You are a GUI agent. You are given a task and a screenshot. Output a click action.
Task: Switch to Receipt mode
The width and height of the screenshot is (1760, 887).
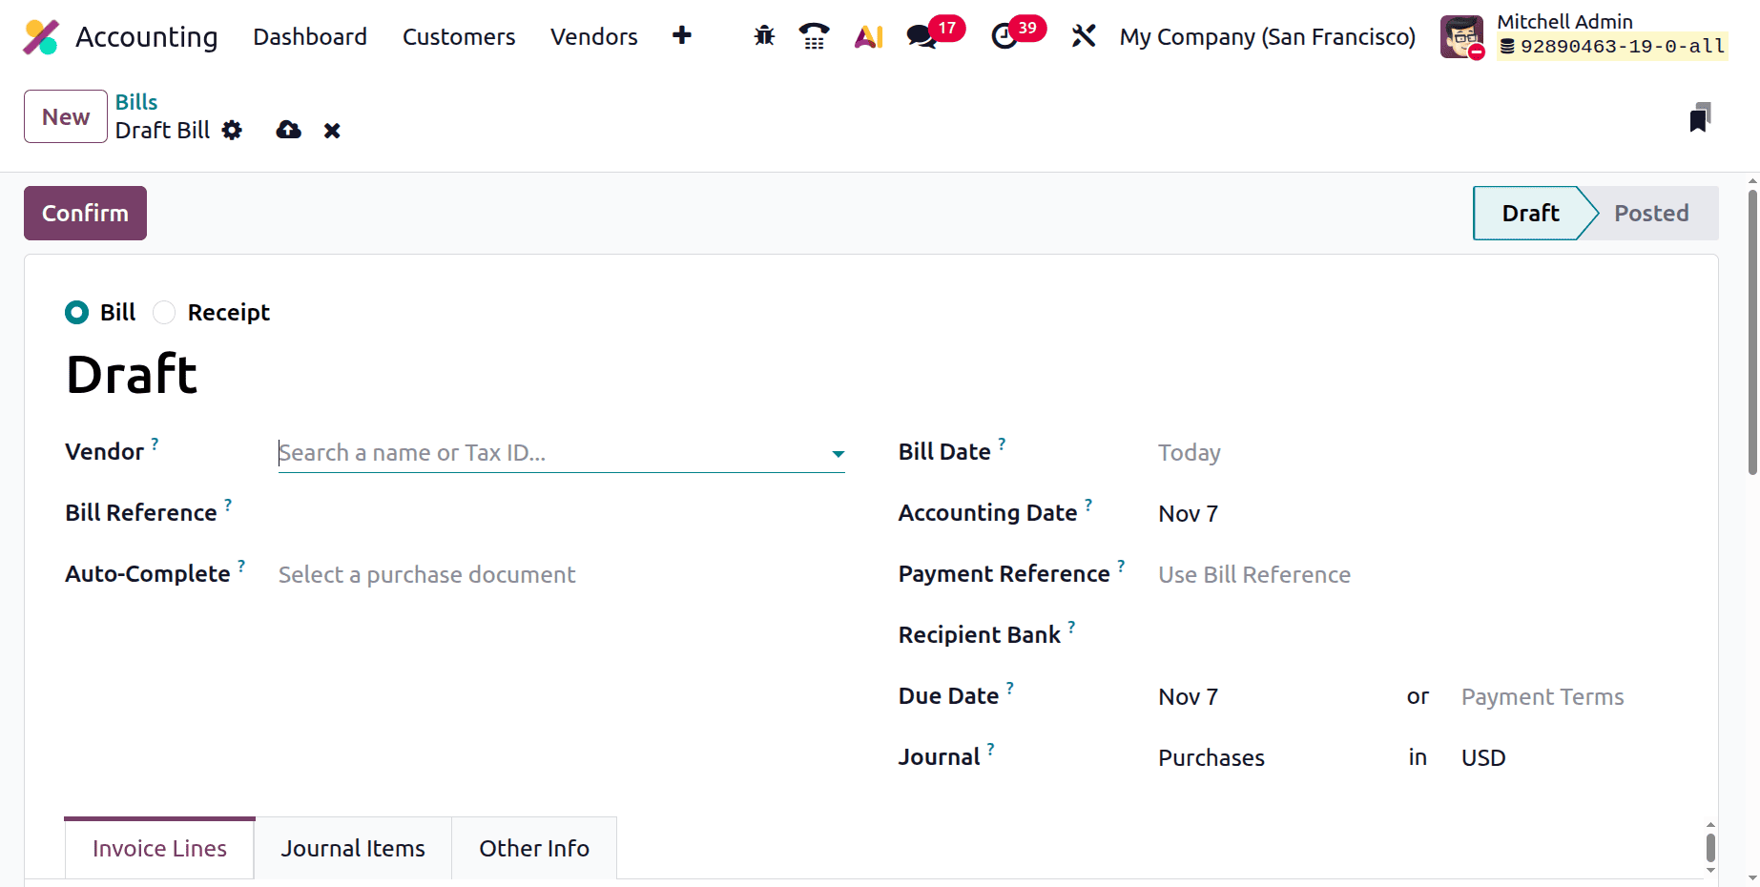click(x=163, y=312)
